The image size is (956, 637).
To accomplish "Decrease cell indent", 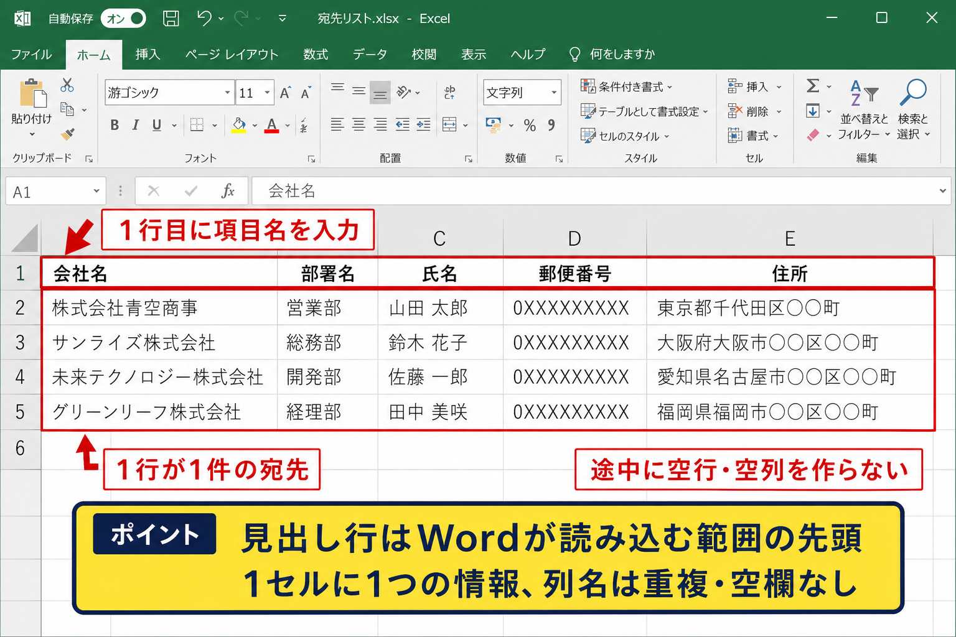I will (x=403, y=124).
